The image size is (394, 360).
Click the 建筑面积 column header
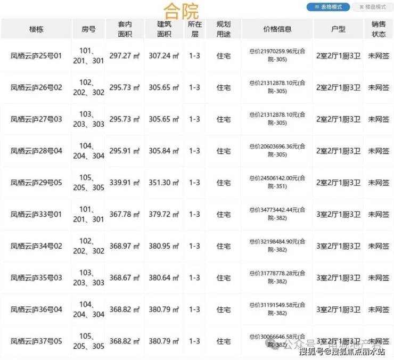pos(164,29)
